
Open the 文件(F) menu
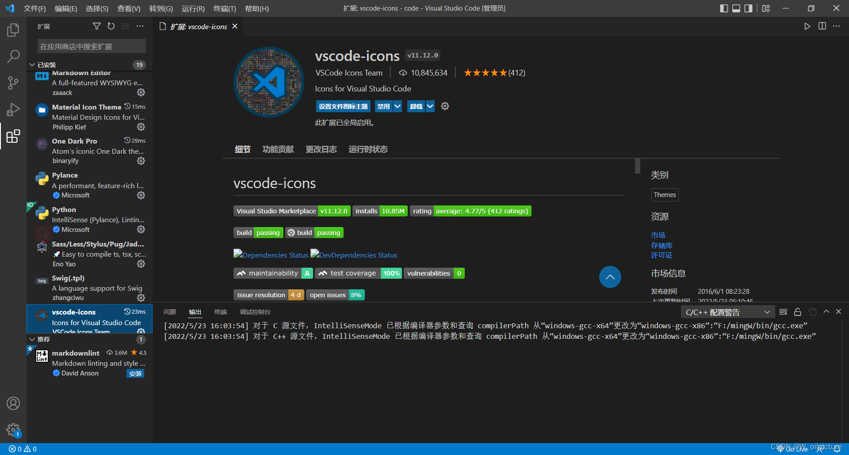(34, 8)
